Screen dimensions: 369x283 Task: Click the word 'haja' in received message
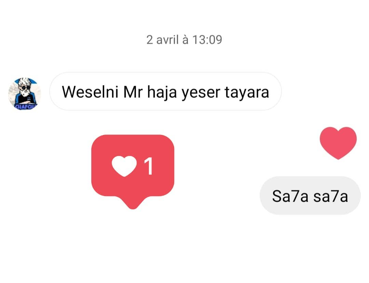click(x=162, y=92)
